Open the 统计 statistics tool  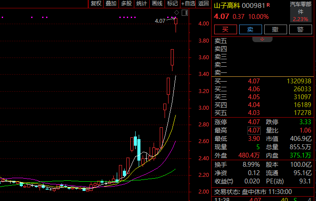pos(142,4)
